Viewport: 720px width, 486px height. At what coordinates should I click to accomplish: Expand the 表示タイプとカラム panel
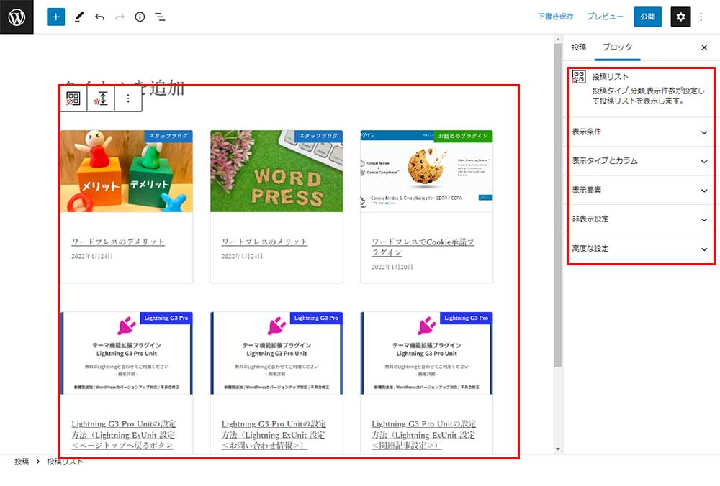pyautogui.click(x=640, y=161)
